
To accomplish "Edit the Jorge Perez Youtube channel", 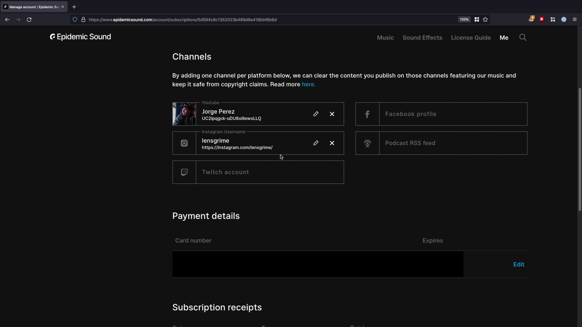I will (x=316, y=114).
